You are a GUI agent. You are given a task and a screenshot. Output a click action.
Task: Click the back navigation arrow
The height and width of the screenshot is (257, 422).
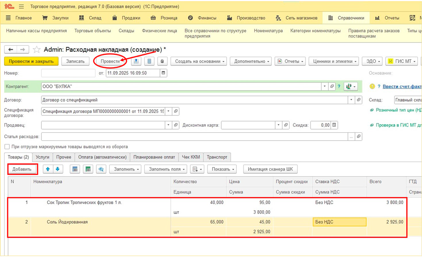[11, 49]
